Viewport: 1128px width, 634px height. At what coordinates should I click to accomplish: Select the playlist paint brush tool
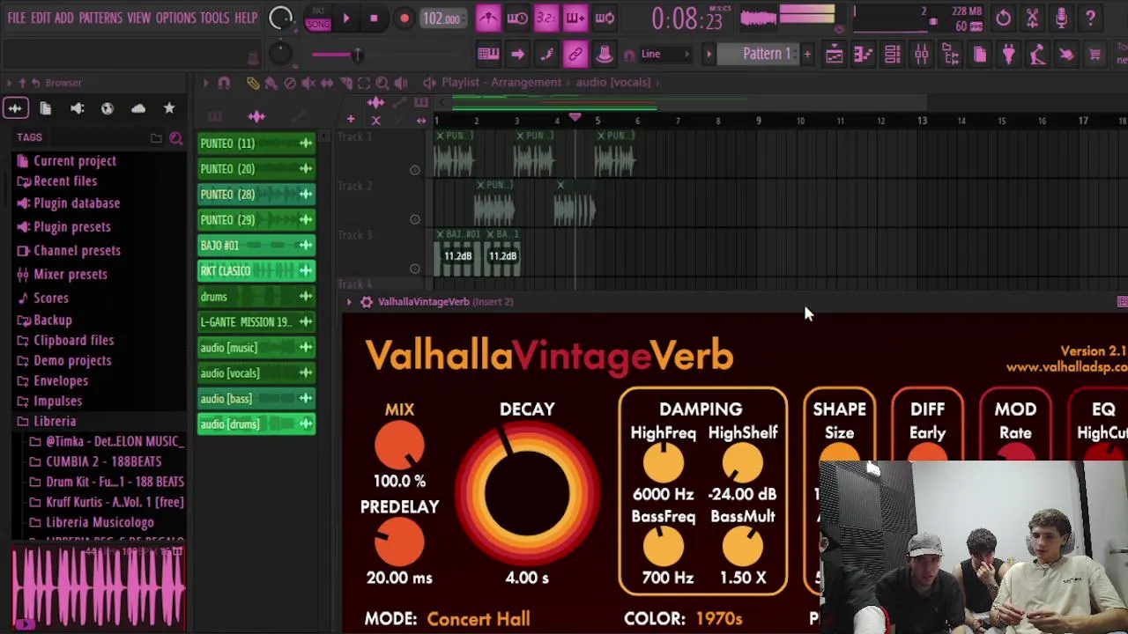(271, 83)
